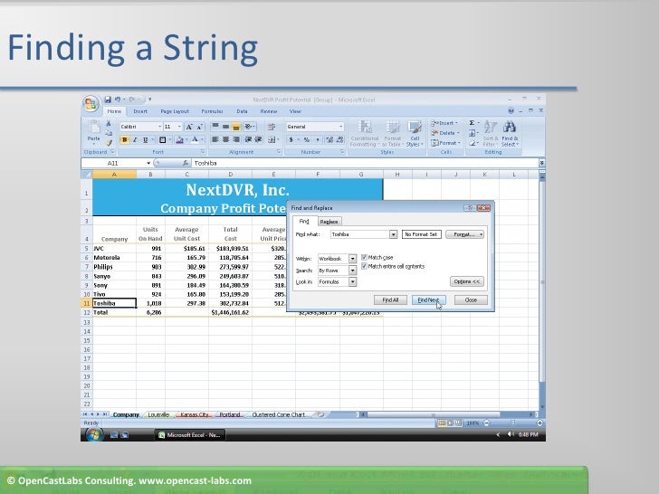
Task: Open the Search By Rows dropdown
Action: click(x=353, y=271)
